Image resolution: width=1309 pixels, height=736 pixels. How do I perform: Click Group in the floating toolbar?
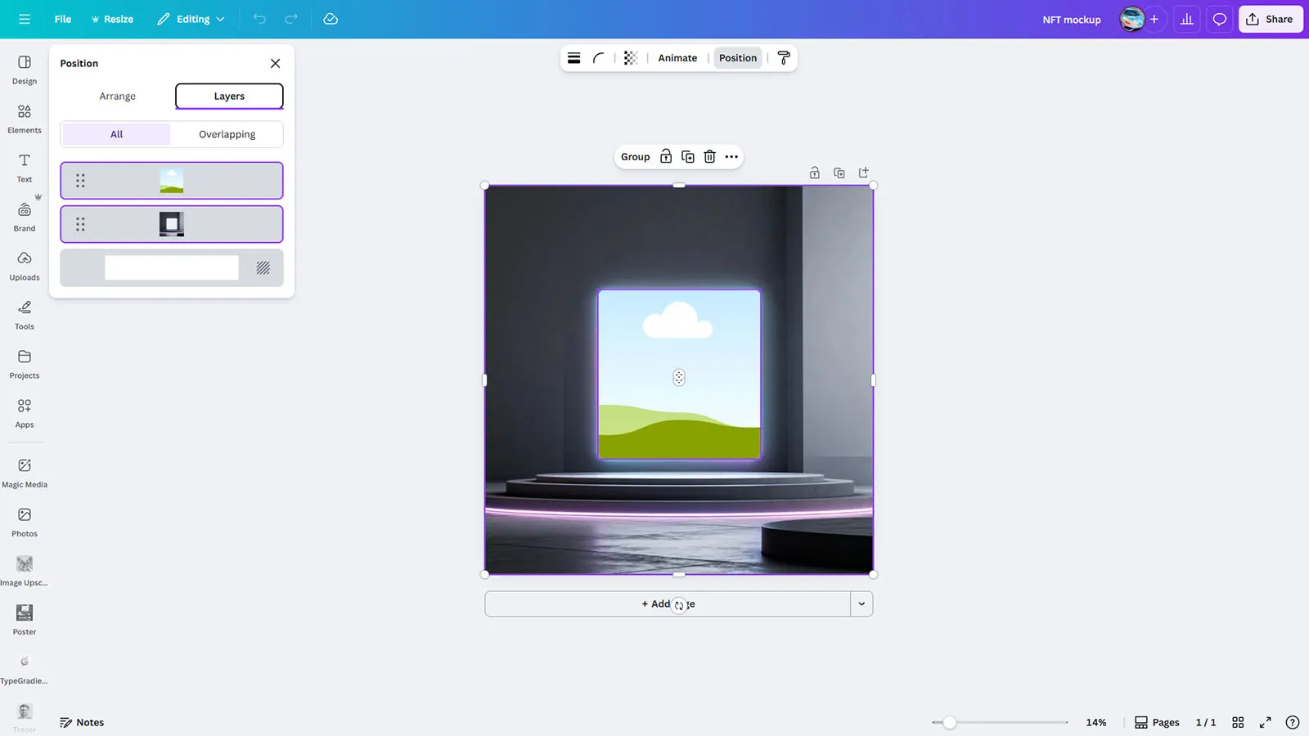tap(635, 157)
